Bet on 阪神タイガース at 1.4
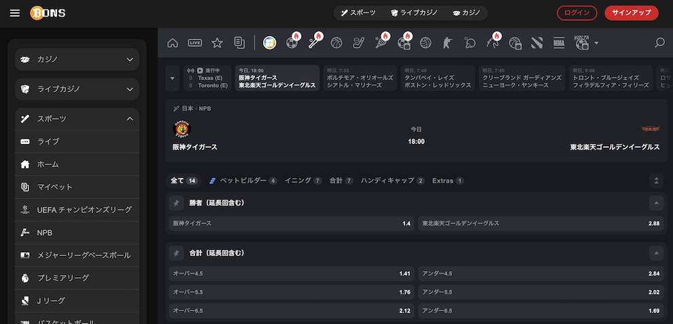The height and width of the screenshot is (324, 673). pos(292,223)
